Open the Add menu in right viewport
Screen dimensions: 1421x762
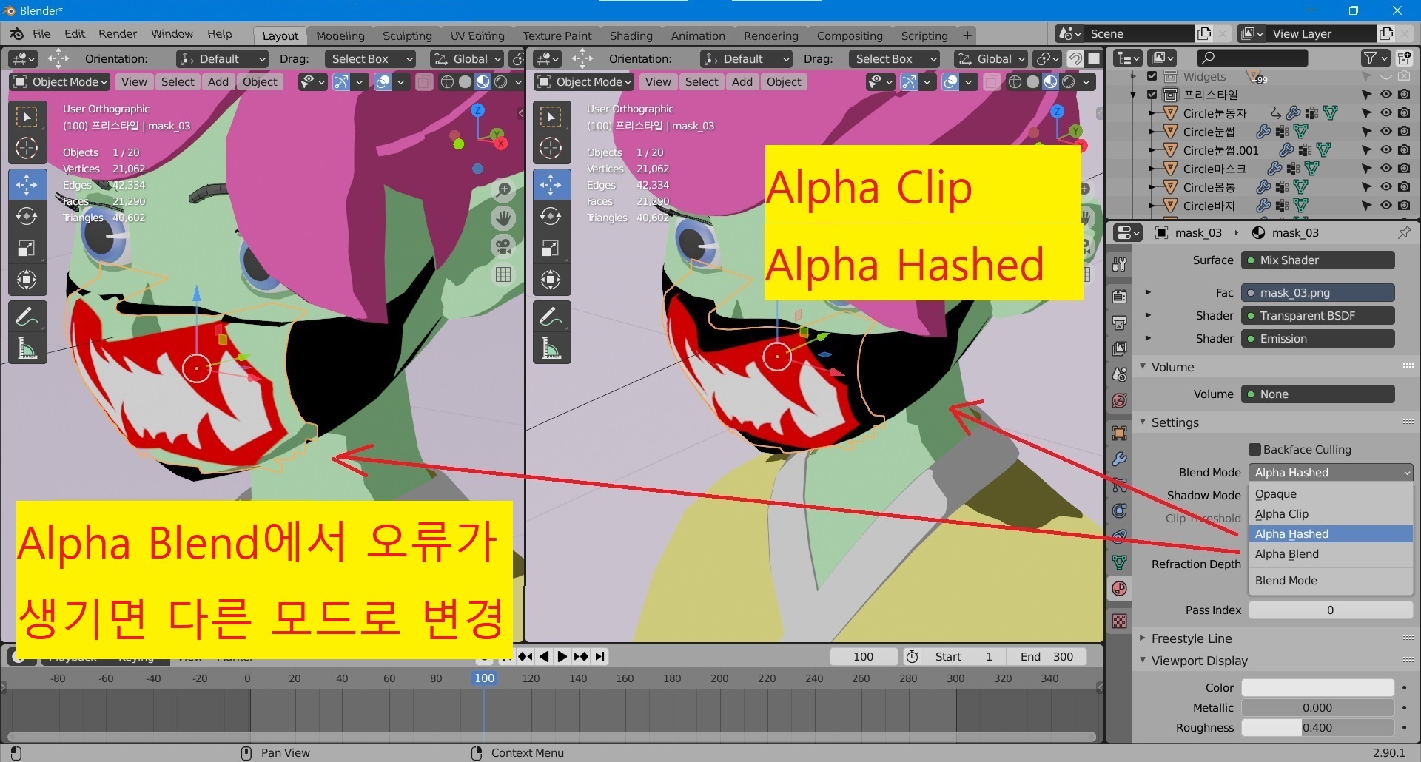click(x=742, y=82)
